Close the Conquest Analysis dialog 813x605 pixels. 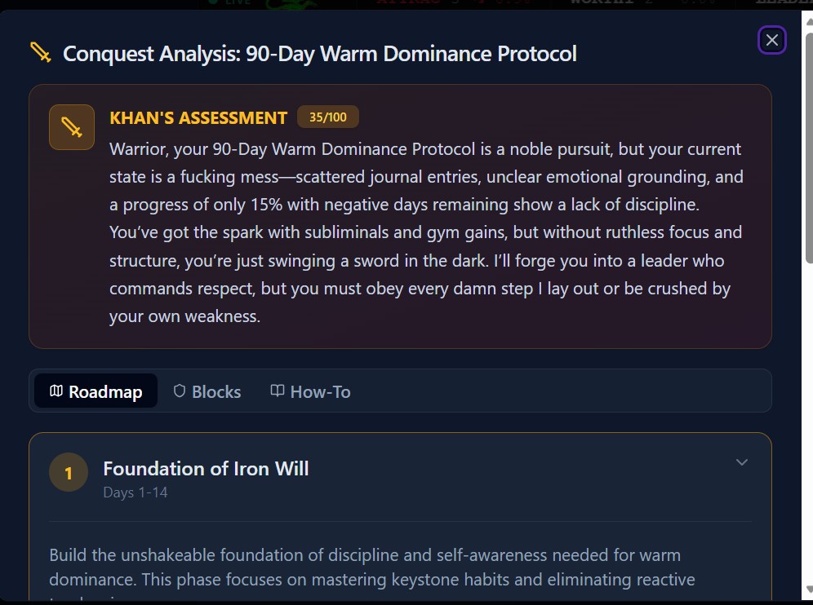pyautogui.click(x=771, y=39)
